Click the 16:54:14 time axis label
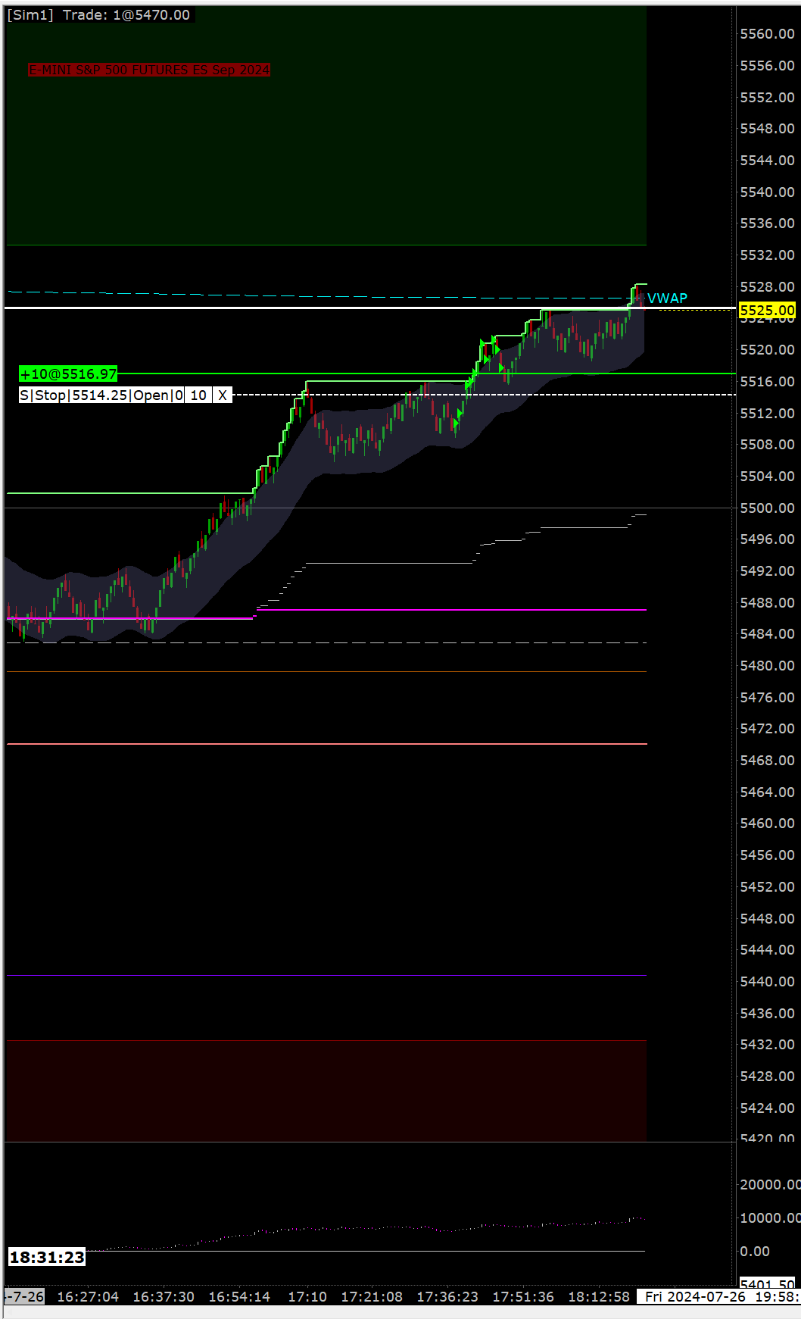Image resolution: width=801 pixels, height=1319 pixels. (239, 1296)
